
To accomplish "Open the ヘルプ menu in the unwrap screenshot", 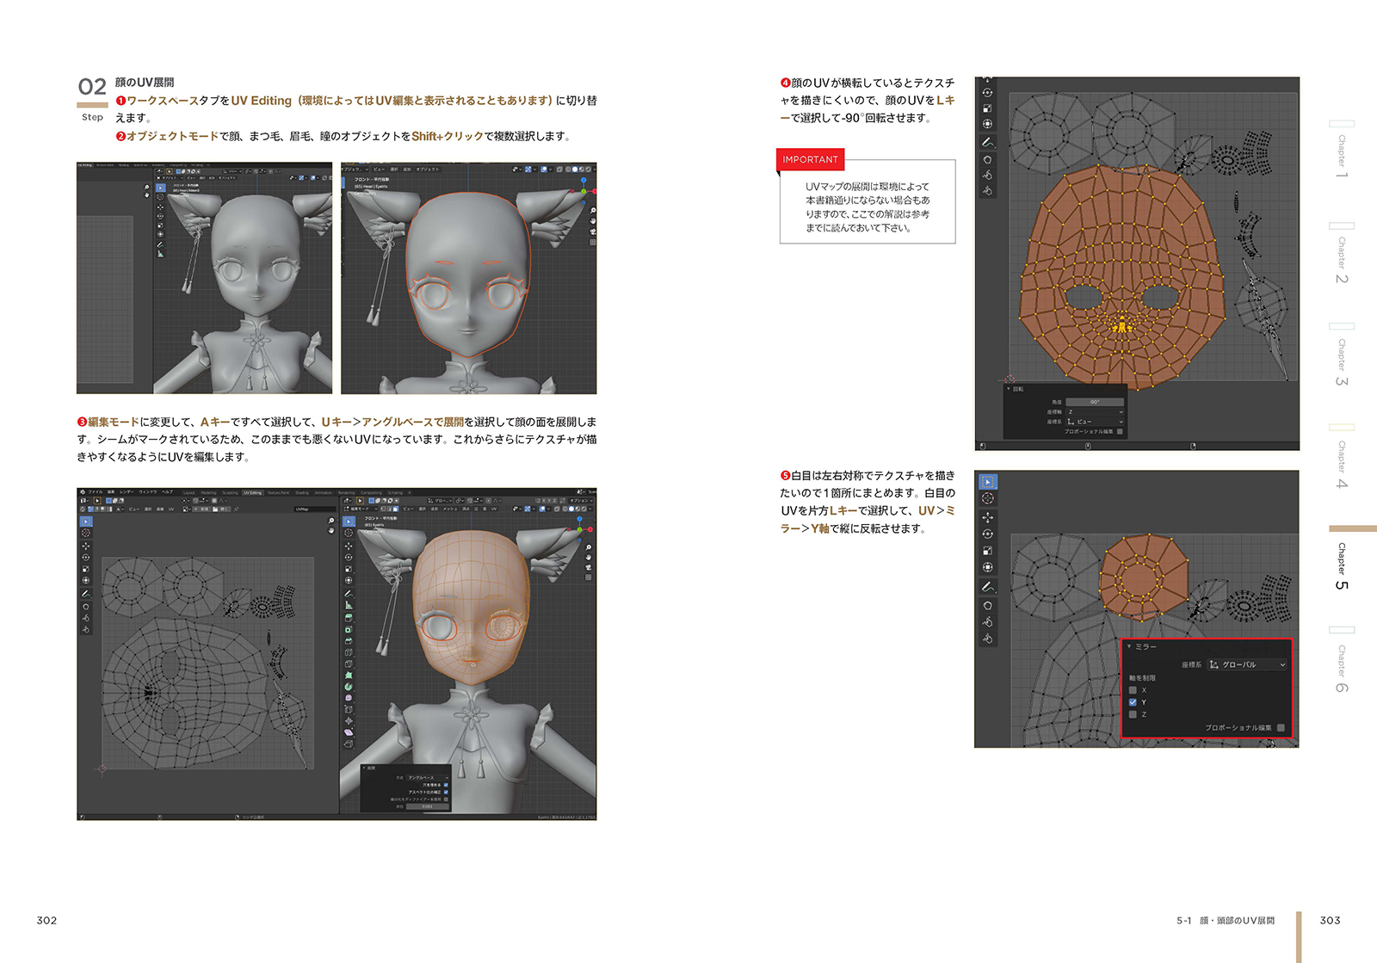I will [167, 492].
